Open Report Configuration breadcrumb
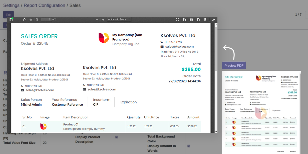 (x=44, y=5)
